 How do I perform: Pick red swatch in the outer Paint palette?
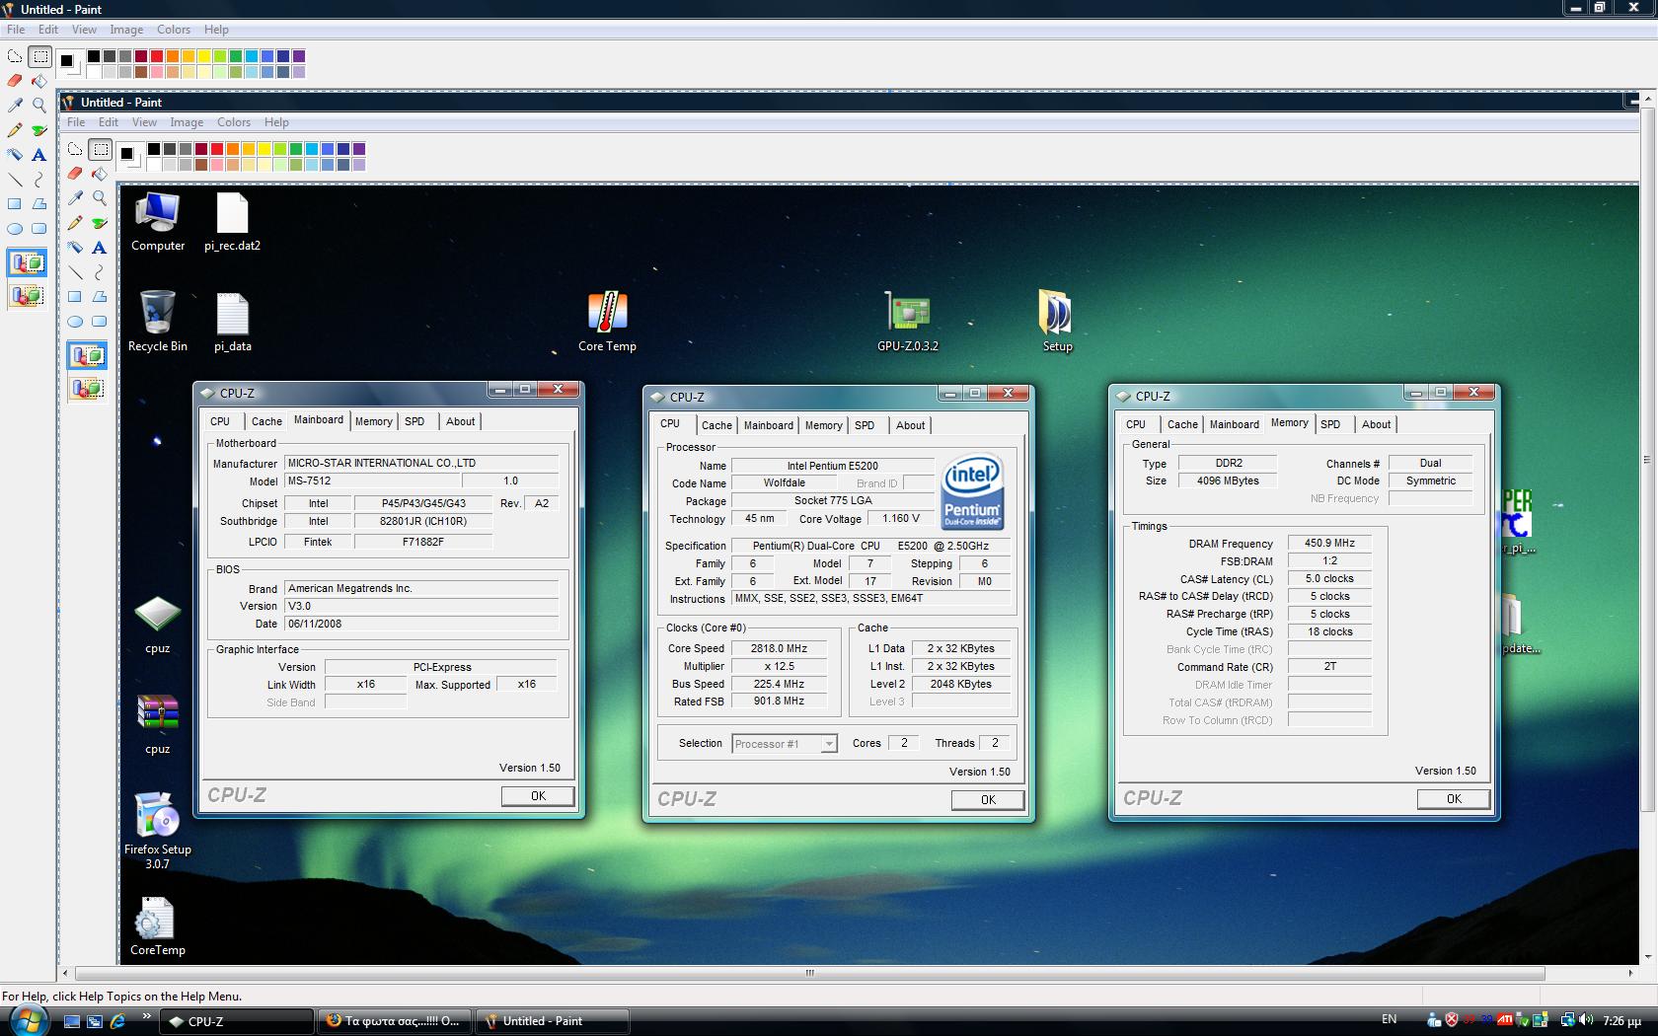[157, 56]
